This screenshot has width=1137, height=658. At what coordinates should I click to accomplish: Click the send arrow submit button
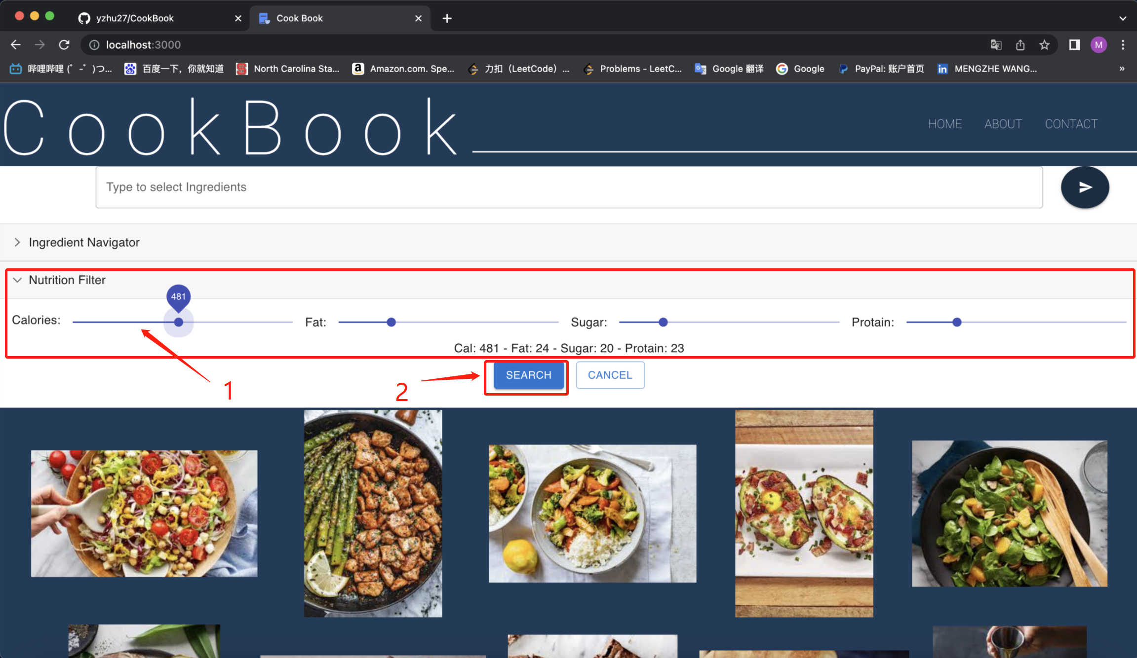coord(1085,187)
